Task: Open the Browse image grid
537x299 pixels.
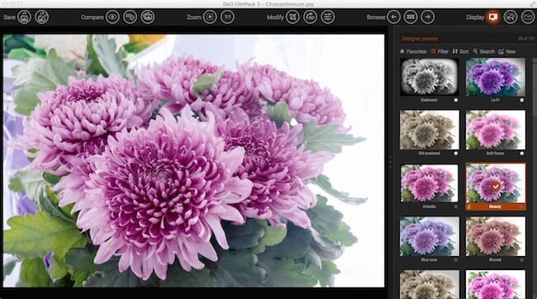Action: 411,17
